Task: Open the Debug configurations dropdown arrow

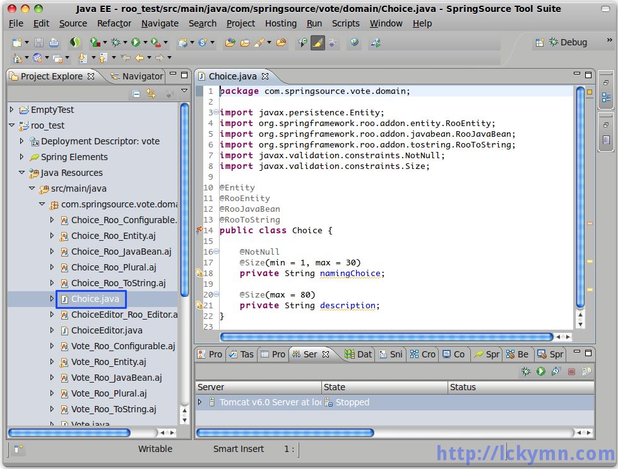Action: [x=126, y=42]
